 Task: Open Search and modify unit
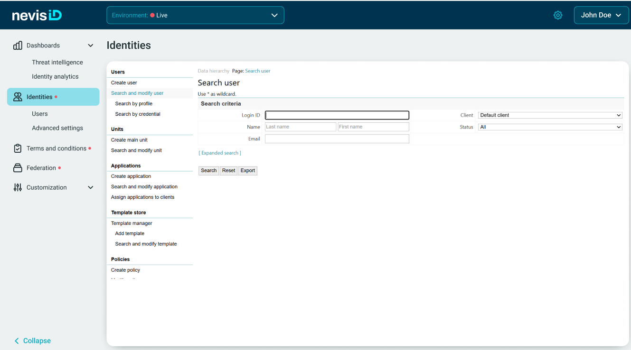pos(136,150)
